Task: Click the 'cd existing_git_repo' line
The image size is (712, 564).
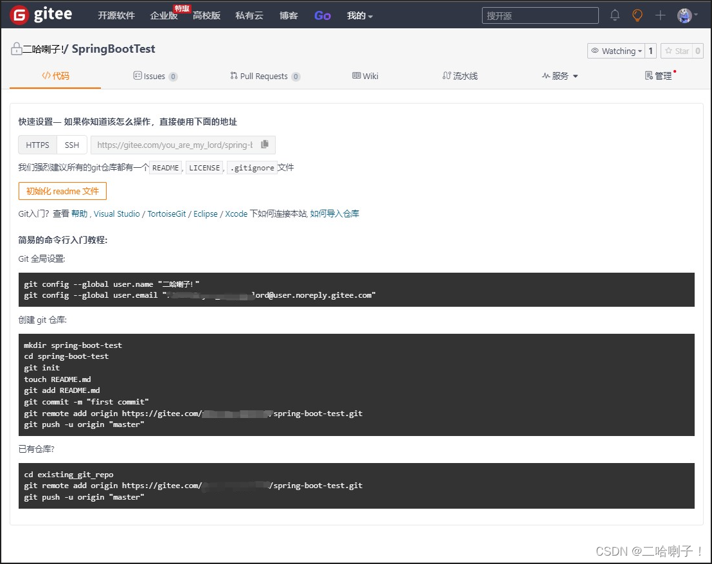Action: click(x=69, y=474)
